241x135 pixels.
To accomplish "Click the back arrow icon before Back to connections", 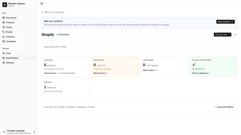I will [42, 12].
